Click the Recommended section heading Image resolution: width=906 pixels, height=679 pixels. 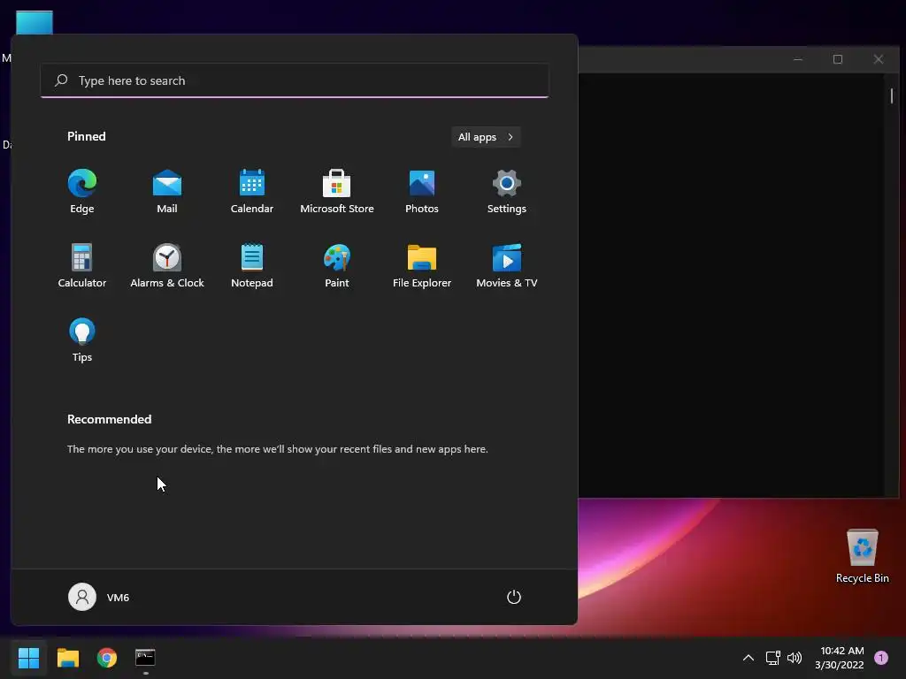tap(109, 419)
